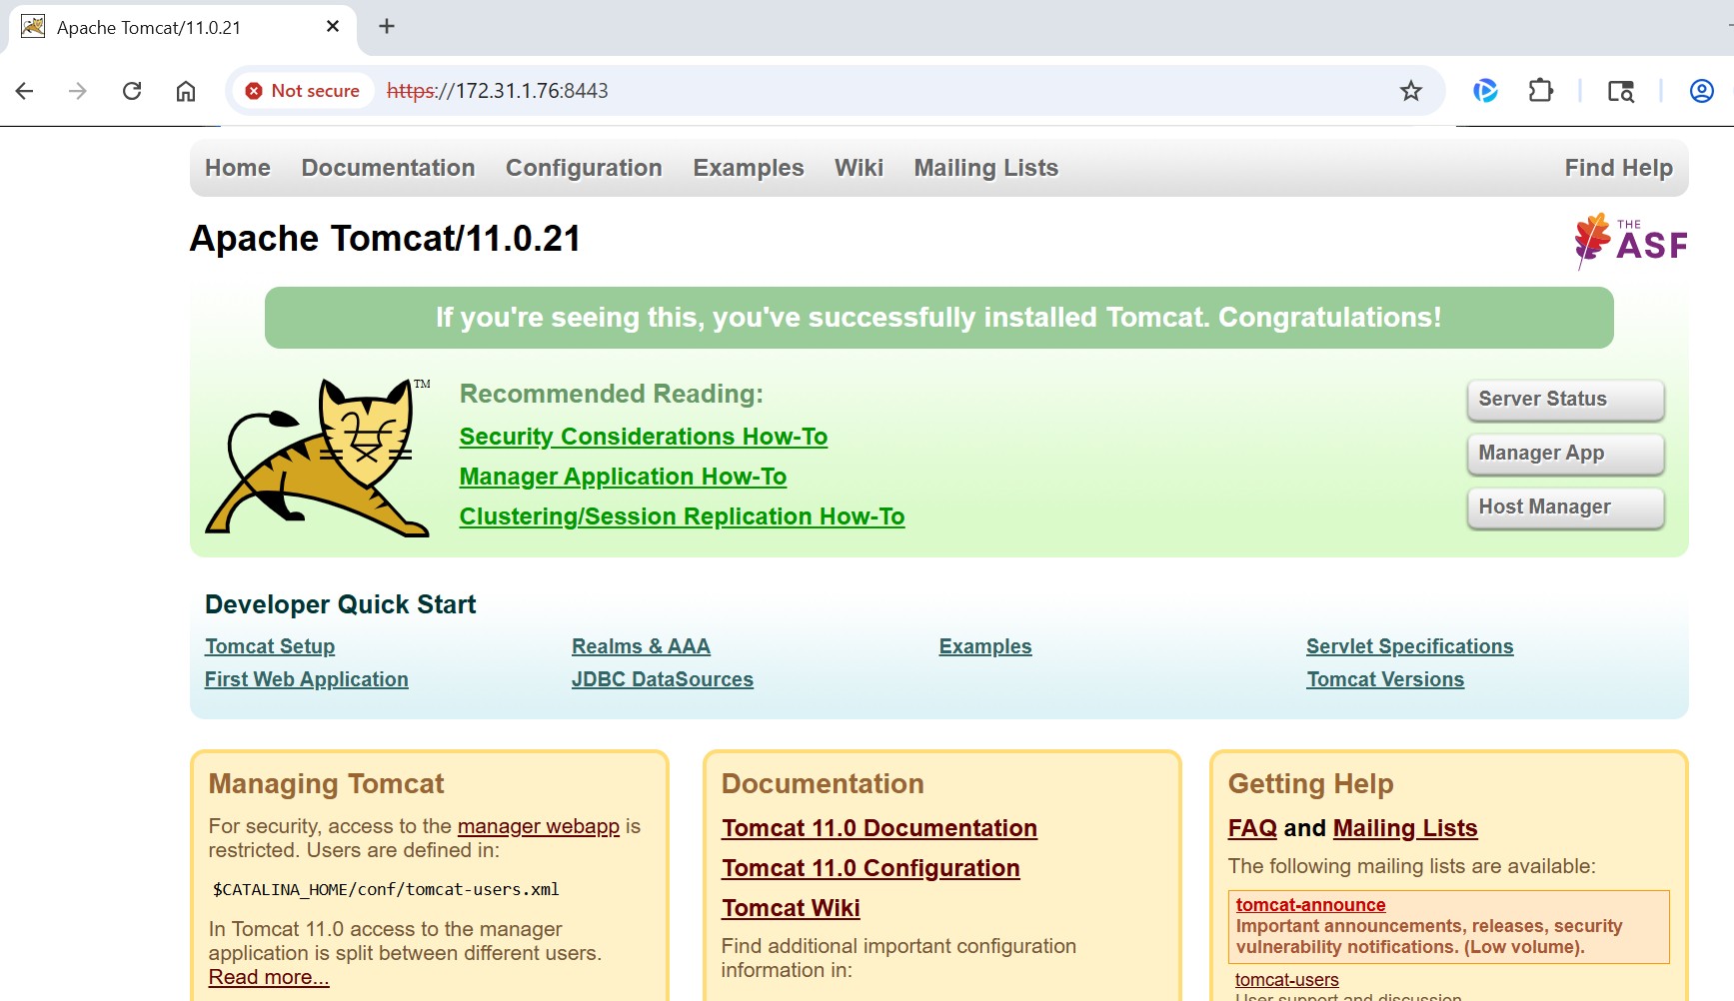Open Security Considerations How-To link
This screenshot has height=1001, width=1734.
644,437
